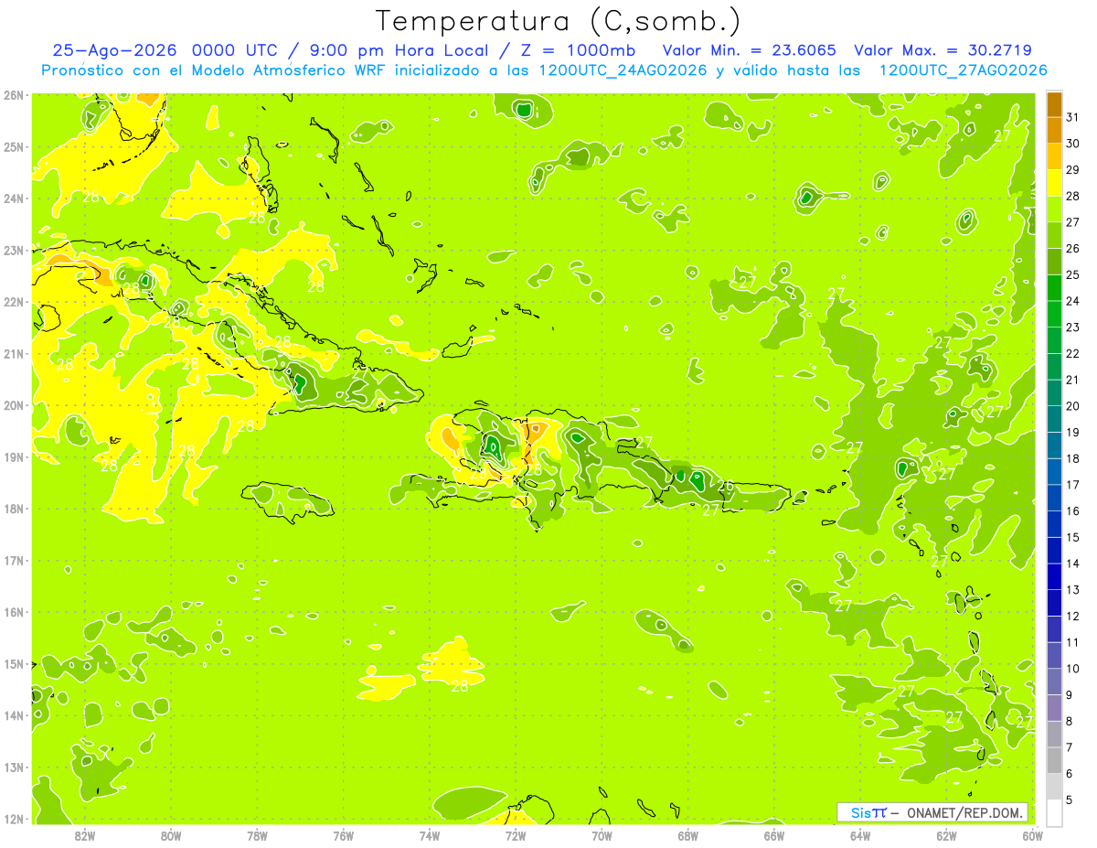Pick the teal legend band between 19 and 20
Screen dimensions: 1097x848
click(x=1054, y=419)
